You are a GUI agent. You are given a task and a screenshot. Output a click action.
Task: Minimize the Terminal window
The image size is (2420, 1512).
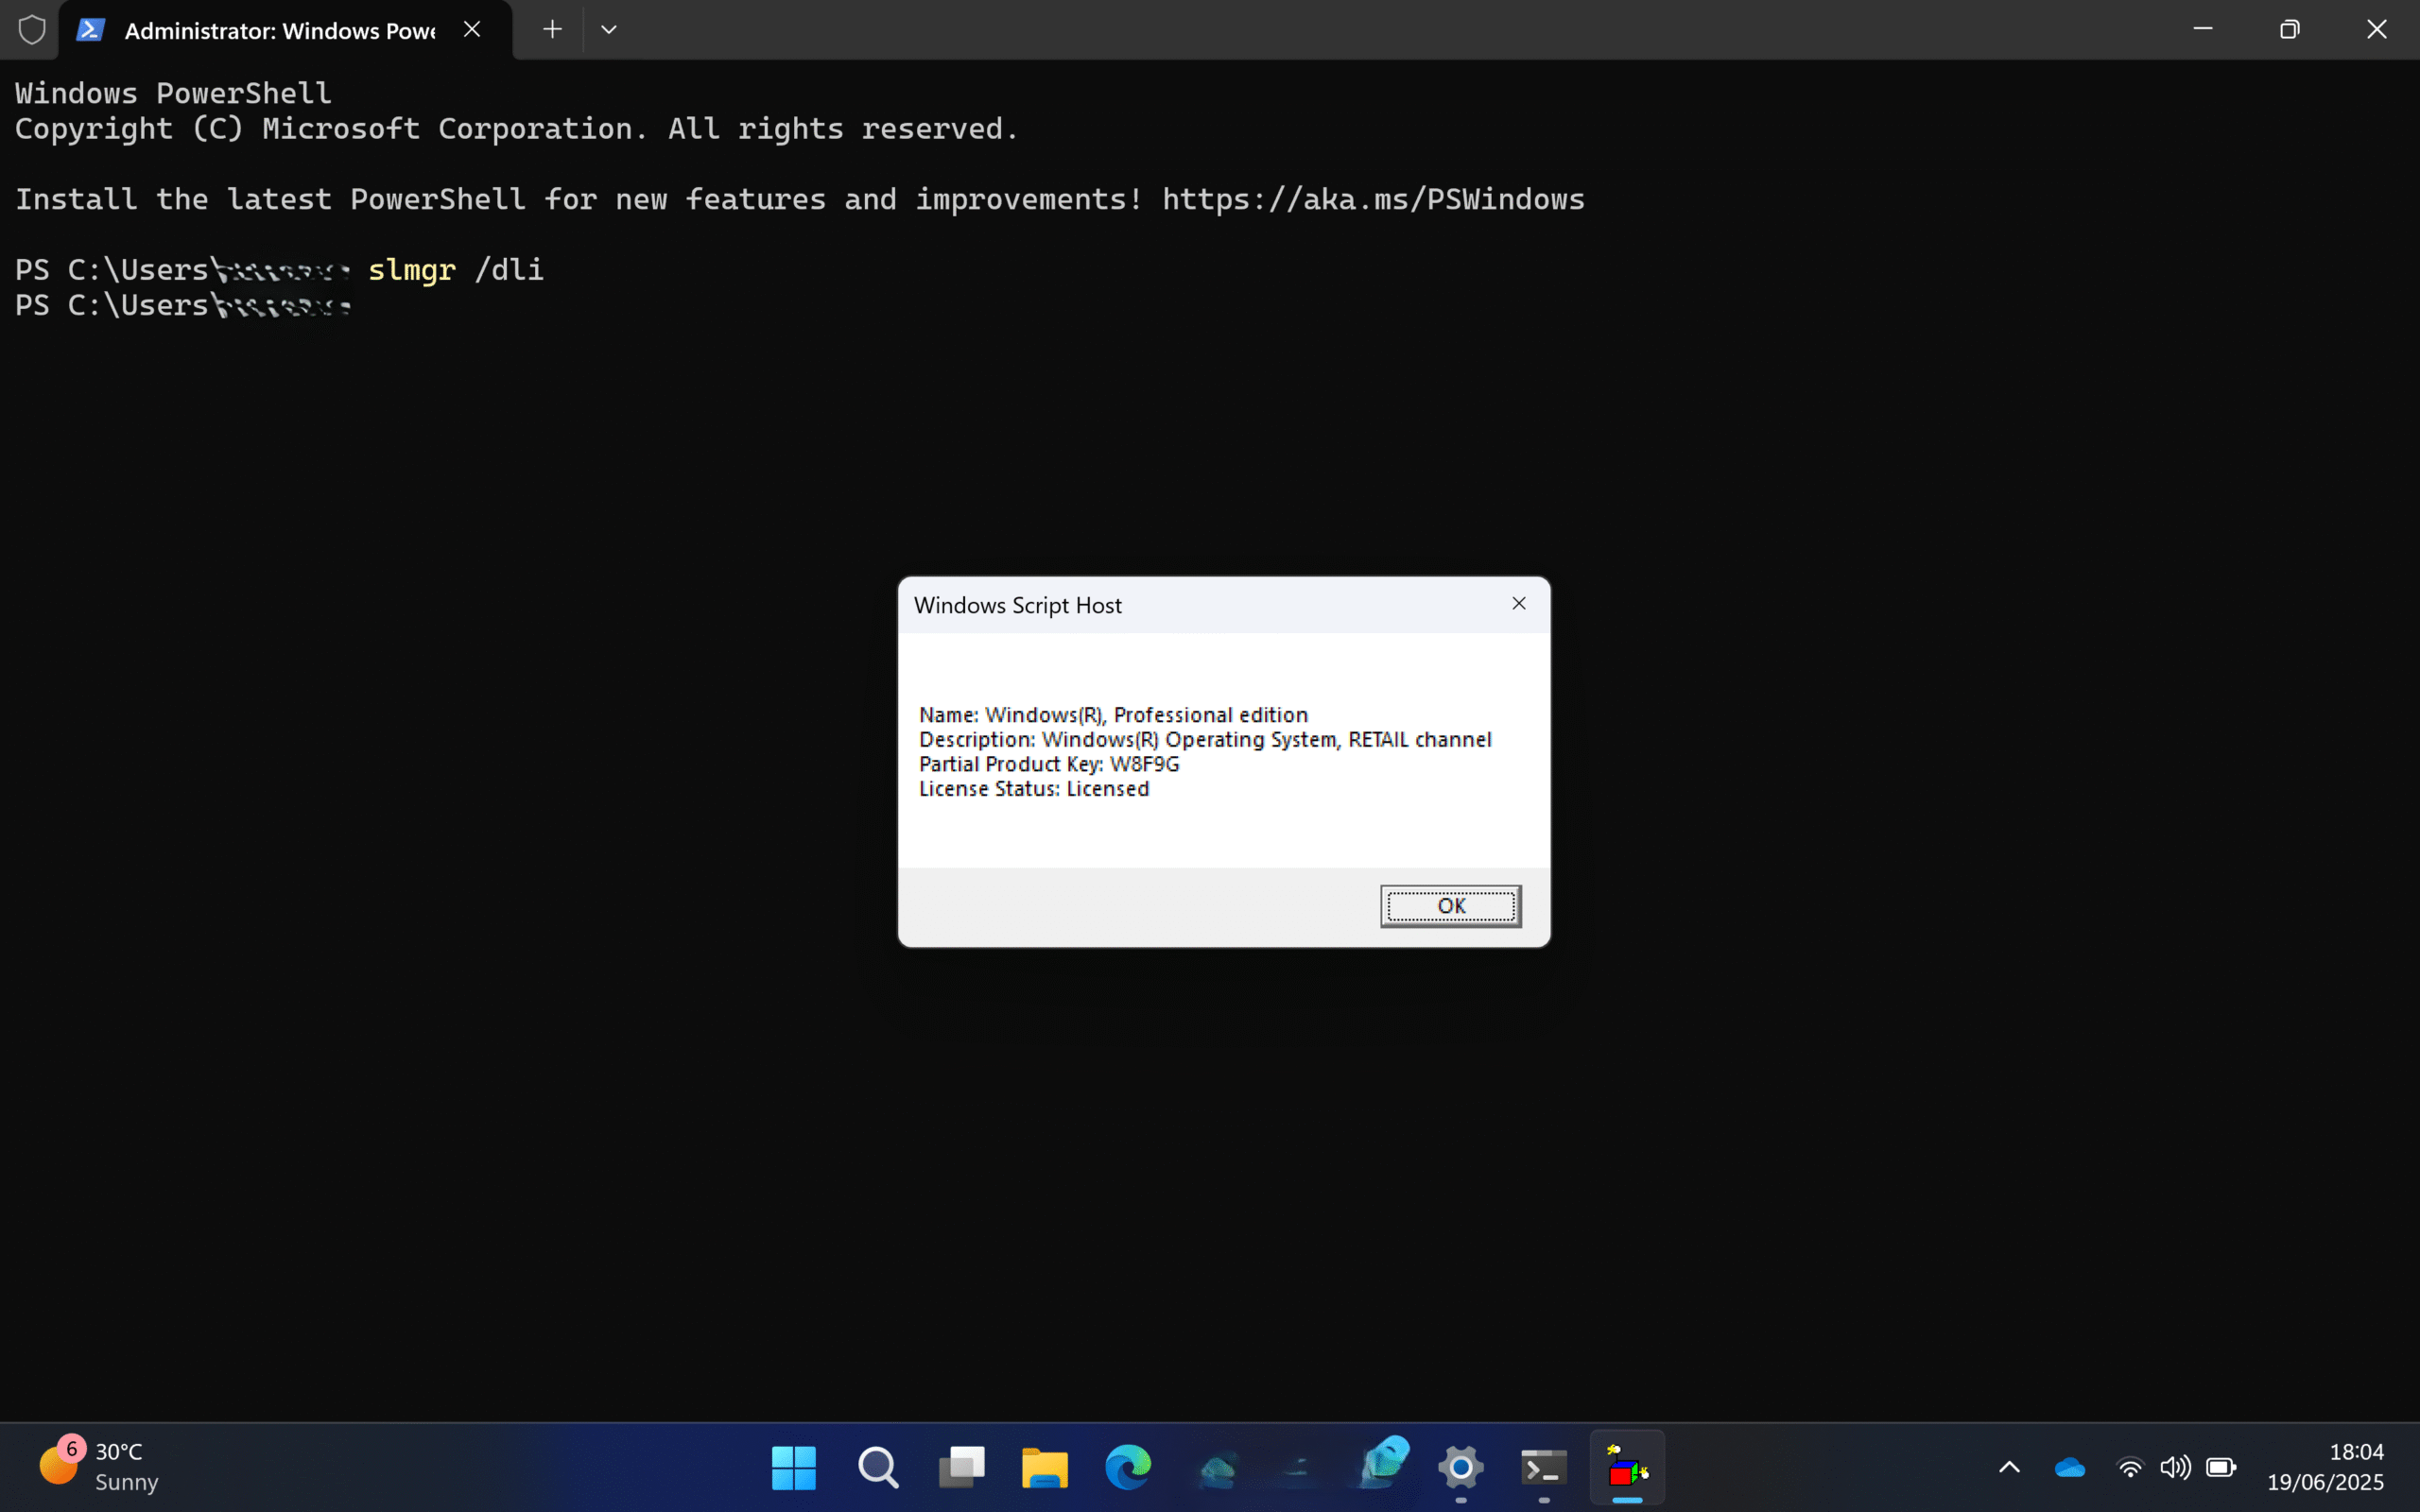(x=2203, y=29)
